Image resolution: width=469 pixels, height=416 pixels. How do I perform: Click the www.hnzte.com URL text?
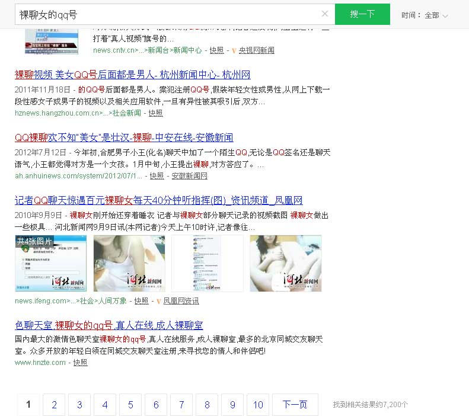pos(40,363)
